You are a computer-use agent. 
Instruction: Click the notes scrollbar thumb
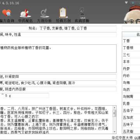point(114,113)
